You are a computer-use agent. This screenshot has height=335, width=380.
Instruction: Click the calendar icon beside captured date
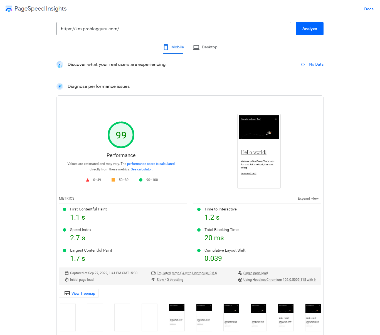tap(67, 273)
